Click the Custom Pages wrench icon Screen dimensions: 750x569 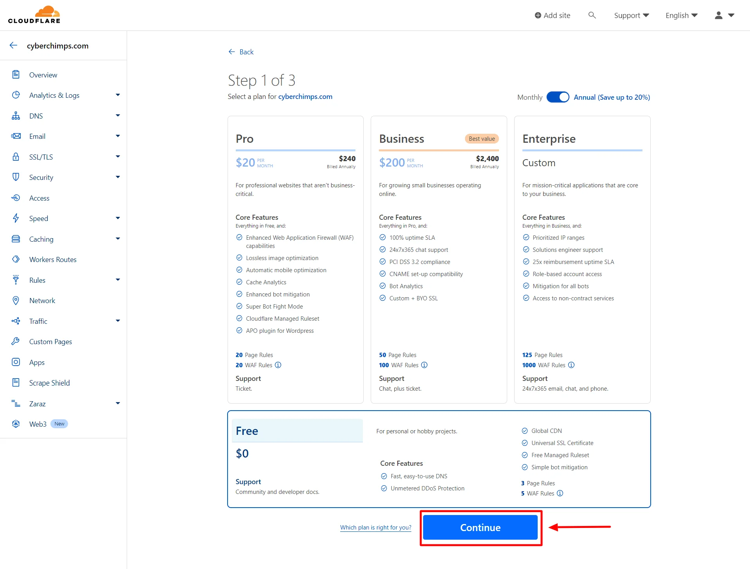point(16,341)
